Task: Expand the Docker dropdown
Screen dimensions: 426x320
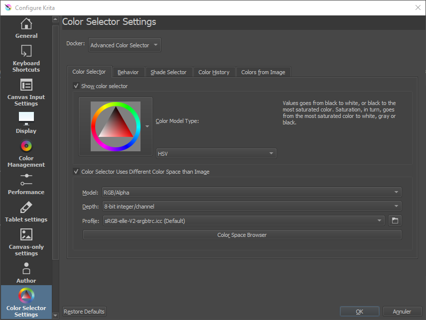Action: tap(125, 45)
